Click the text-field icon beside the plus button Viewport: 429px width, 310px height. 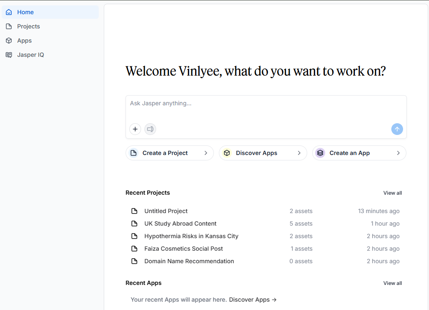pos(150,129)
